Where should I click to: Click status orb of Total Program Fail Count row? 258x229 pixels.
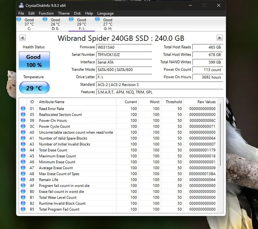(23, 209)
